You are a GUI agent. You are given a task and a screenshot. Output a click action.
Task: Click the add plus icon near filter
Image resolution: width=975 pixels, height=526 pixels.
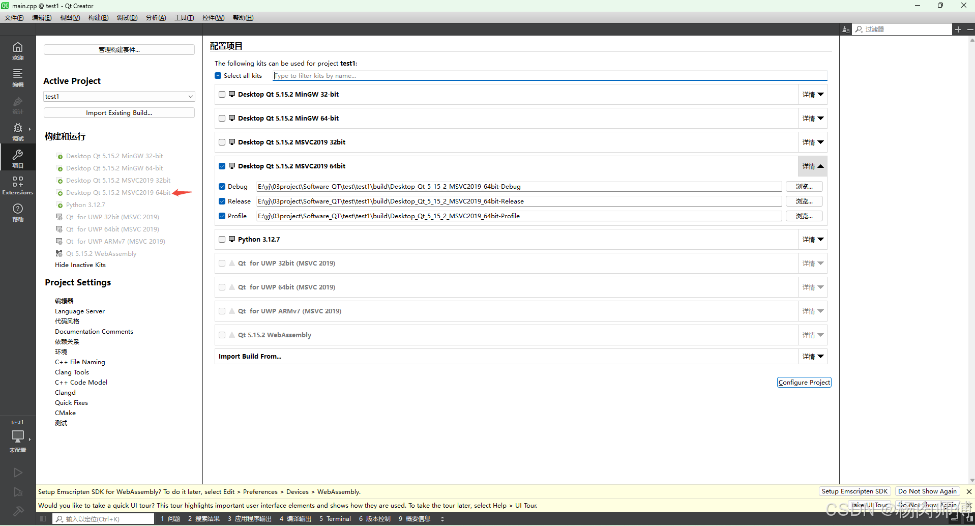(958, 30)
